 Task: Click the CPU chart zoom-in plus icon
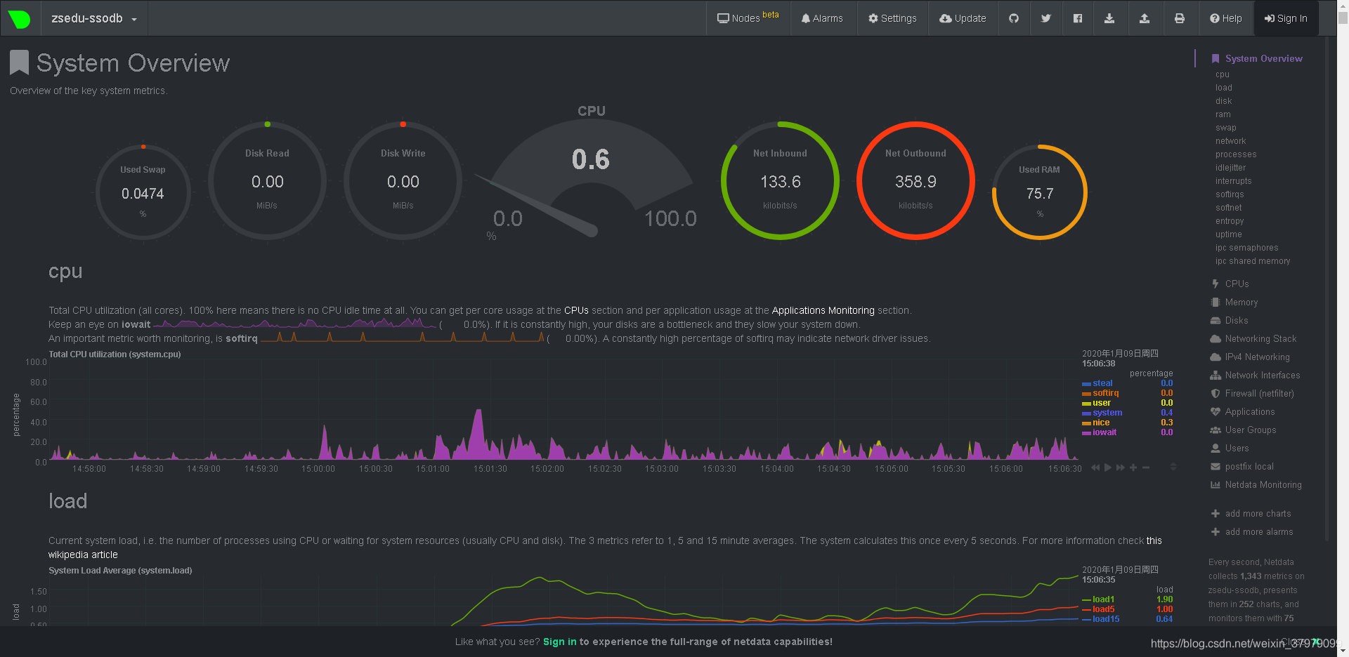coord(1133,467)
